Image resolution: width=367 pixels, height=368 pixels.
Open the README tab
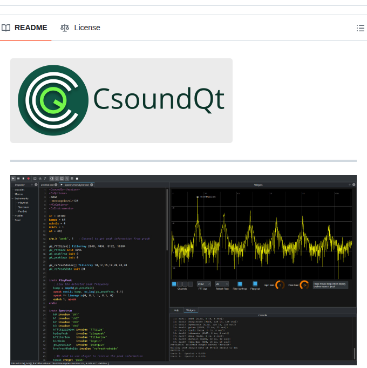(x=25, y=28)
